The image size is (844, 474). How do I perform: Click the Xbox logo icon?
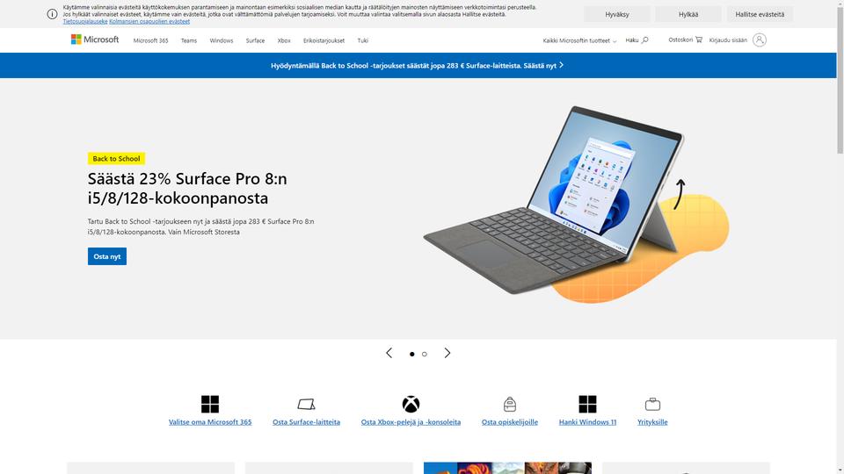[411, 404]
